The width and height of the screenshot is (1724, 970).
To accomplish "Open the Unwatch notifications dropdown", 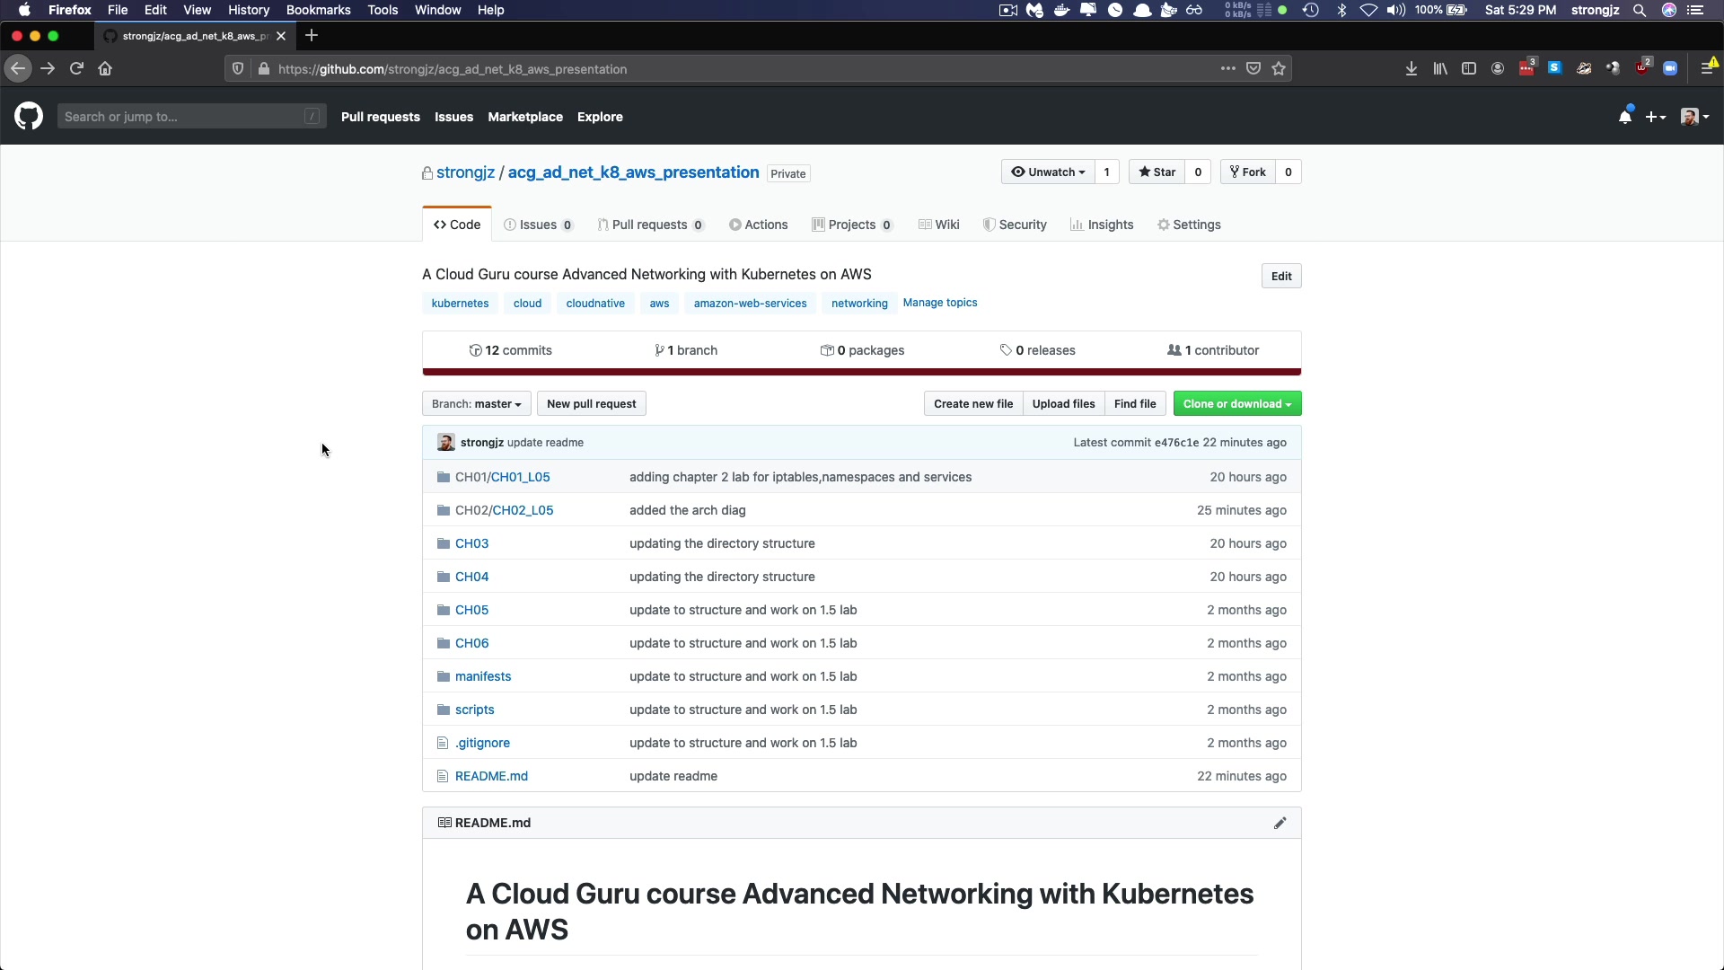I will coord(1048,172).
